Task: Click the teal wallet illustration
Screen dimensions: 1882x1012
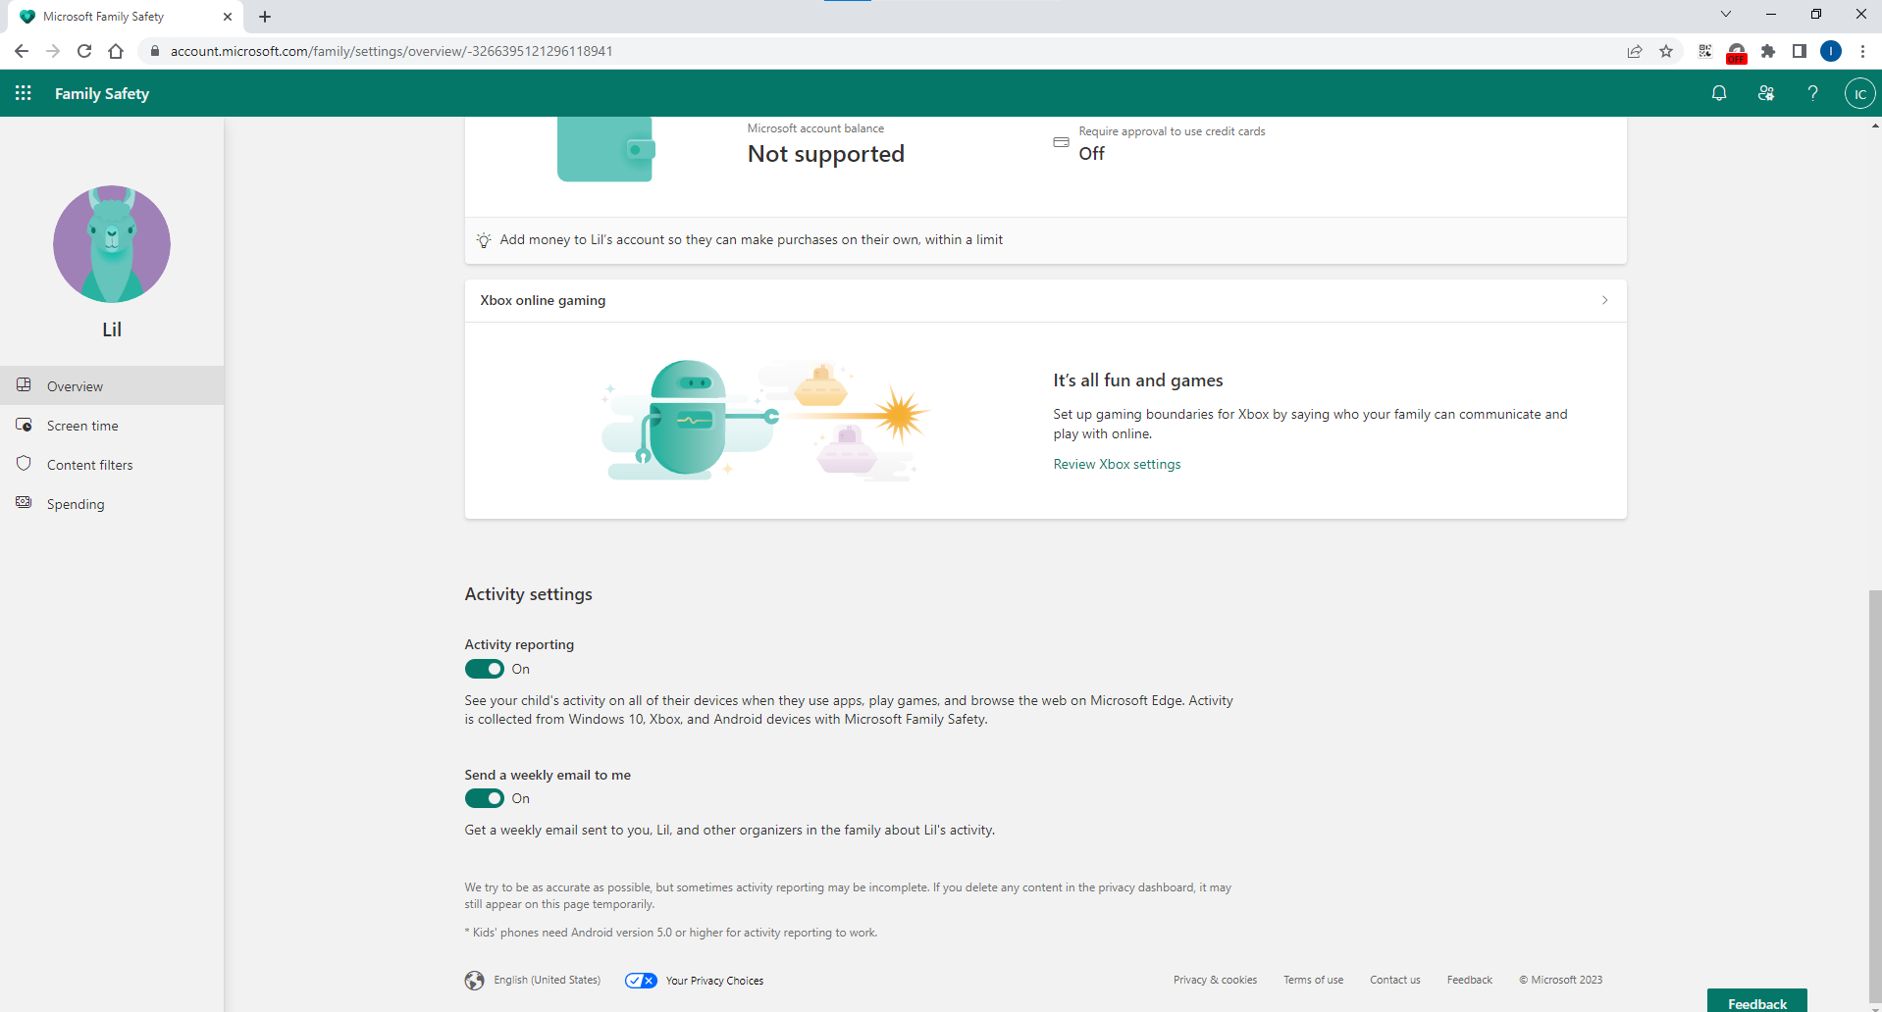Action: (606, 149)
